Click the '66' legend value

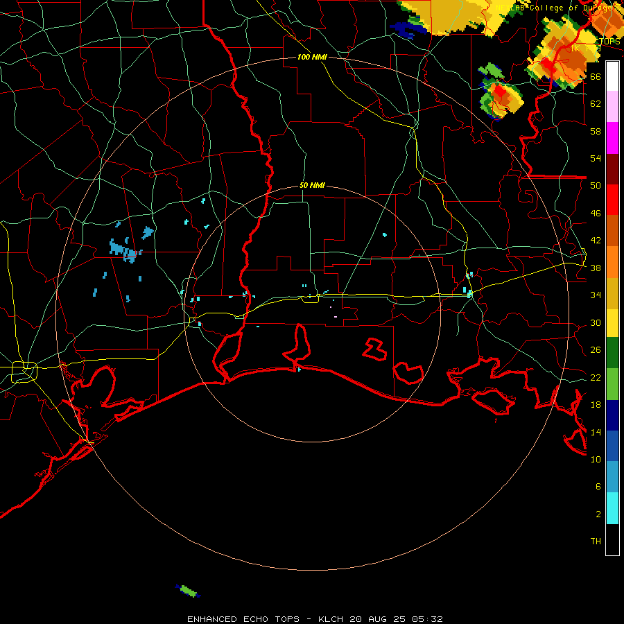point(596,76)
